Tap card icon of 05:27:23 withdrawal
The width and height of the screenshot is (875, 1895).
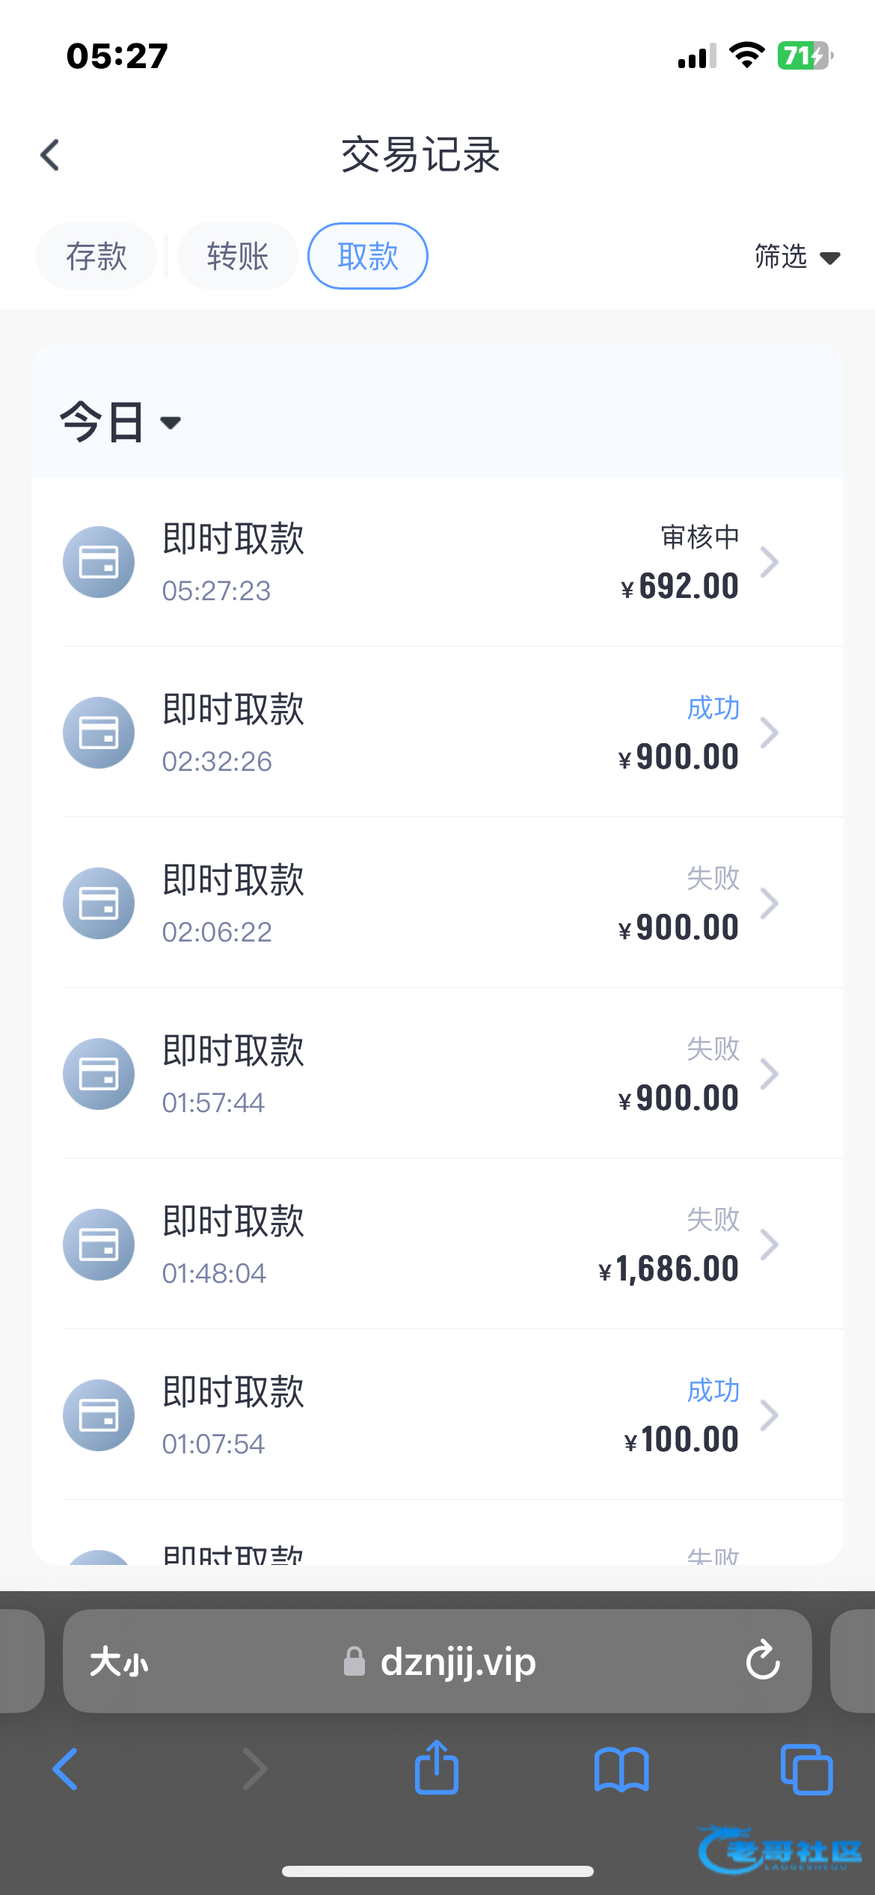(x=99, y=562)
